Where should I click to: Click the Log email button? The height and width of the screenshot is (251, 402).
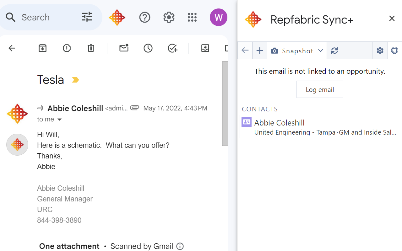coord(320,89)
